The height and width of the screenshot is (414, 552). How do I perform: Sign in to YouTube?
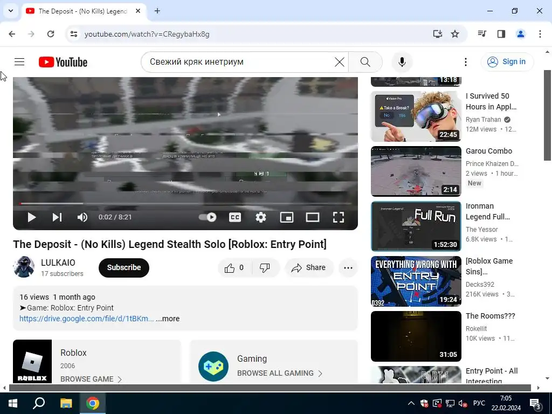coord(507,61)
